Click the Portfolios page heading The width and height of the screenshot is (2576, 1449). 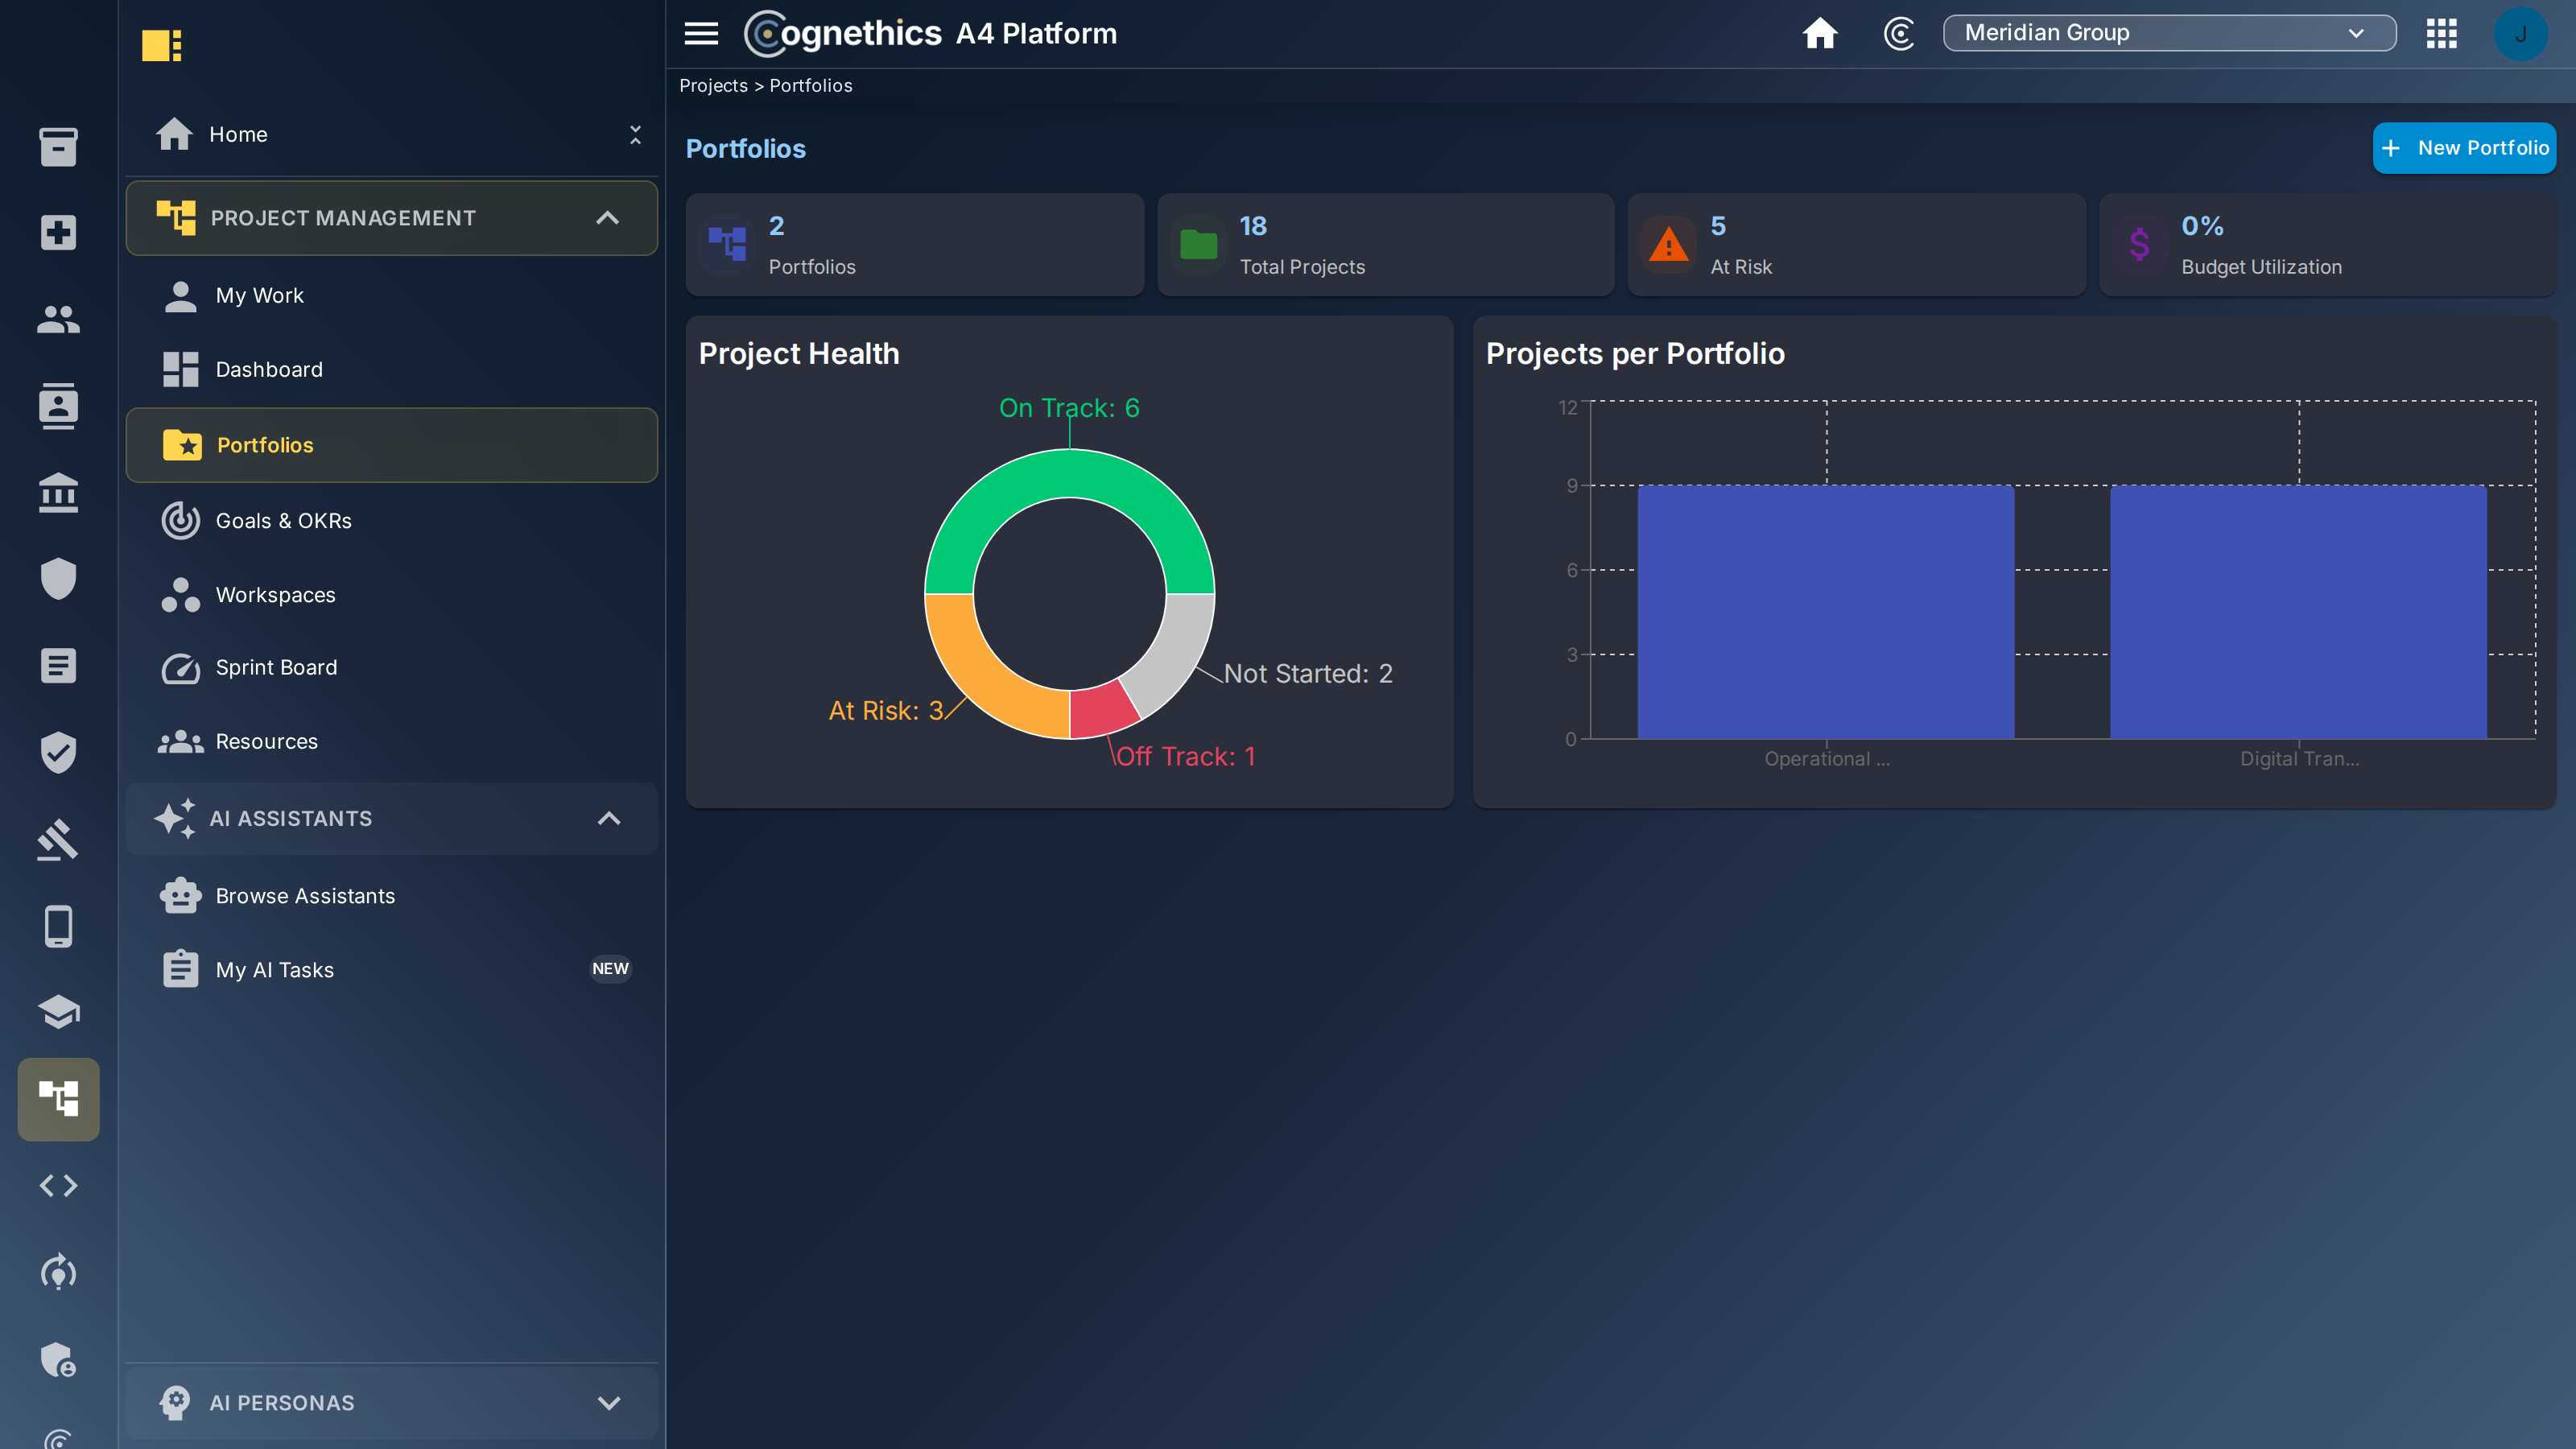tap(745, 149)
